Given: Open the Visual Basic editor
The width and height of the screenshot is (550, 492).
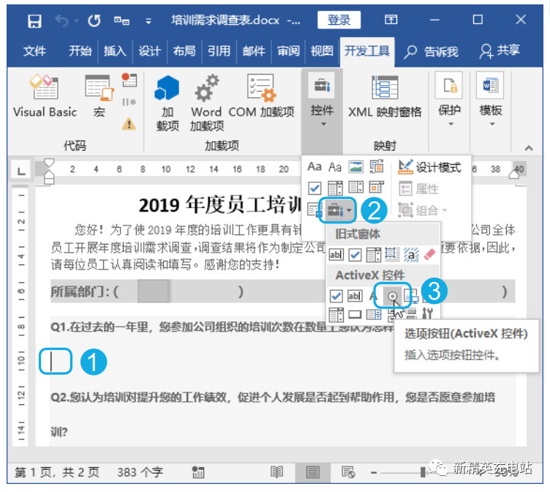Looking at the screenshot, I should tap(45, 96).
